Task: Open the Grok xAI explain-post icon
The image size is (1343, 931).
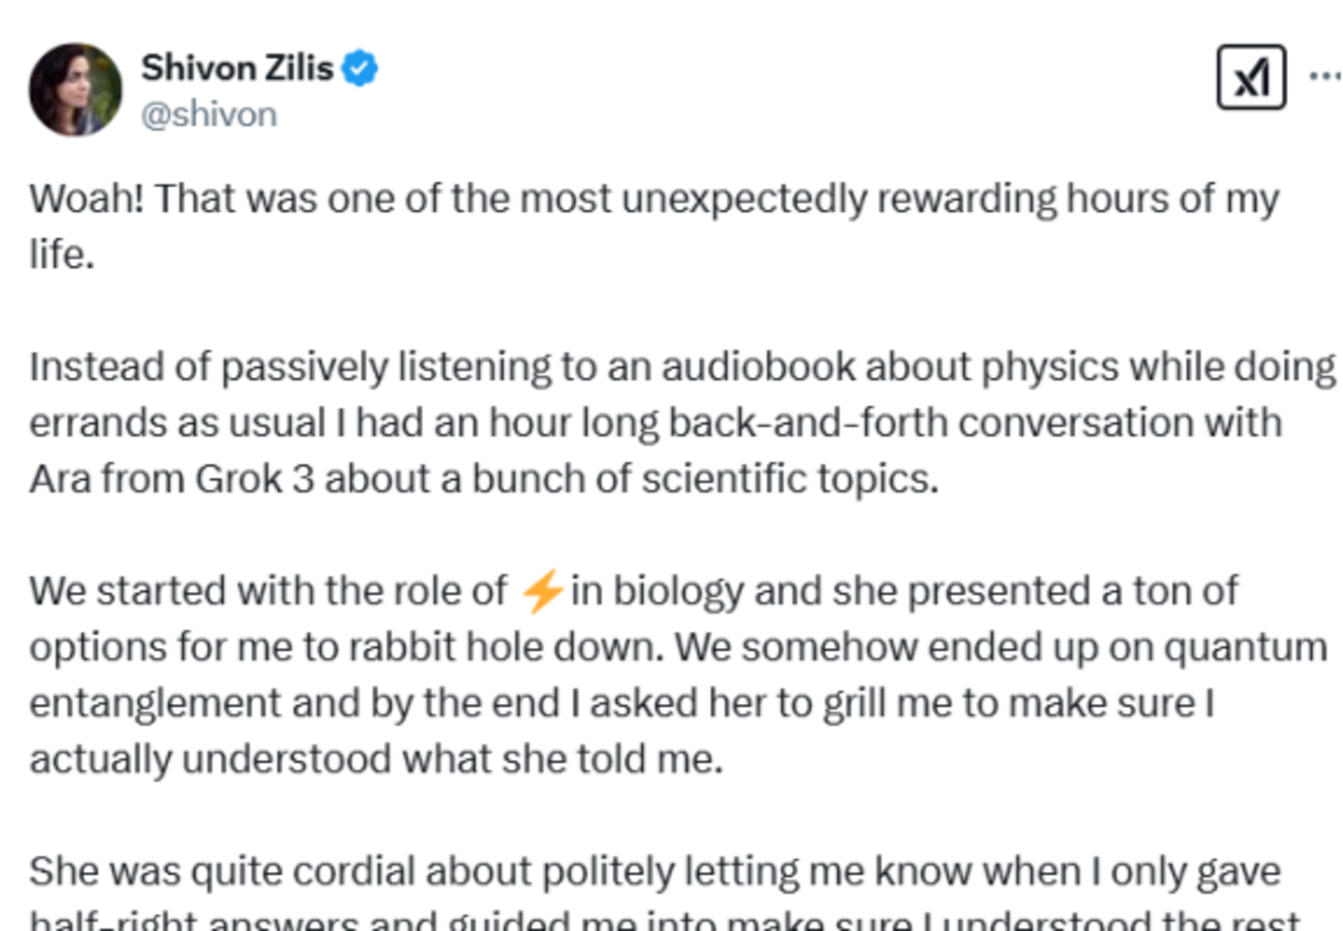Action: (x=1251, y=78)
